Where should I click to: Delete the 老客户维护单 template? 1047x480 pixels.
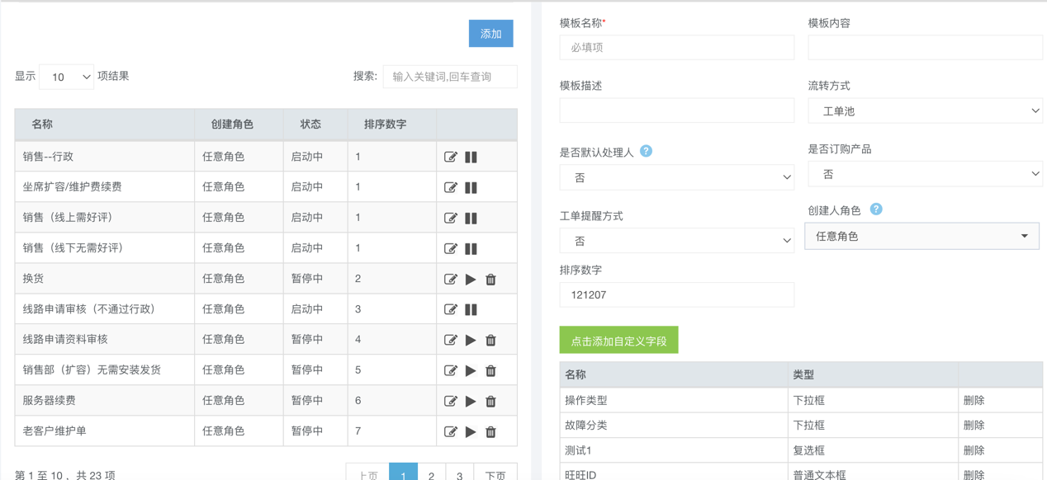click(x=490, y=431)
